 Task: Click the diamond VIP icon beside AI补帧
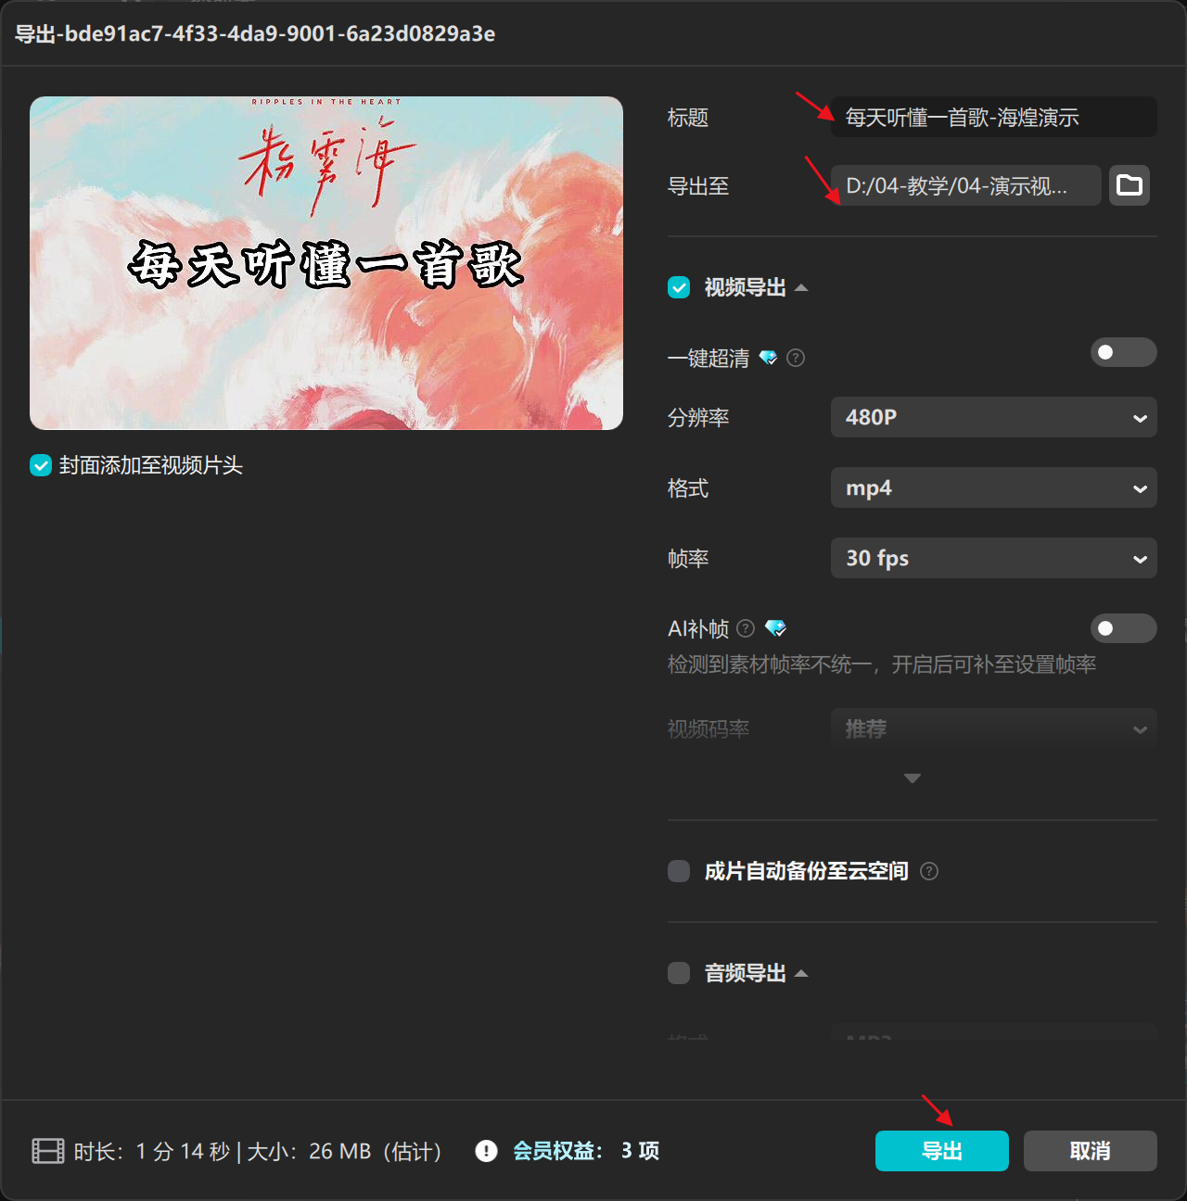click(777, 628)
